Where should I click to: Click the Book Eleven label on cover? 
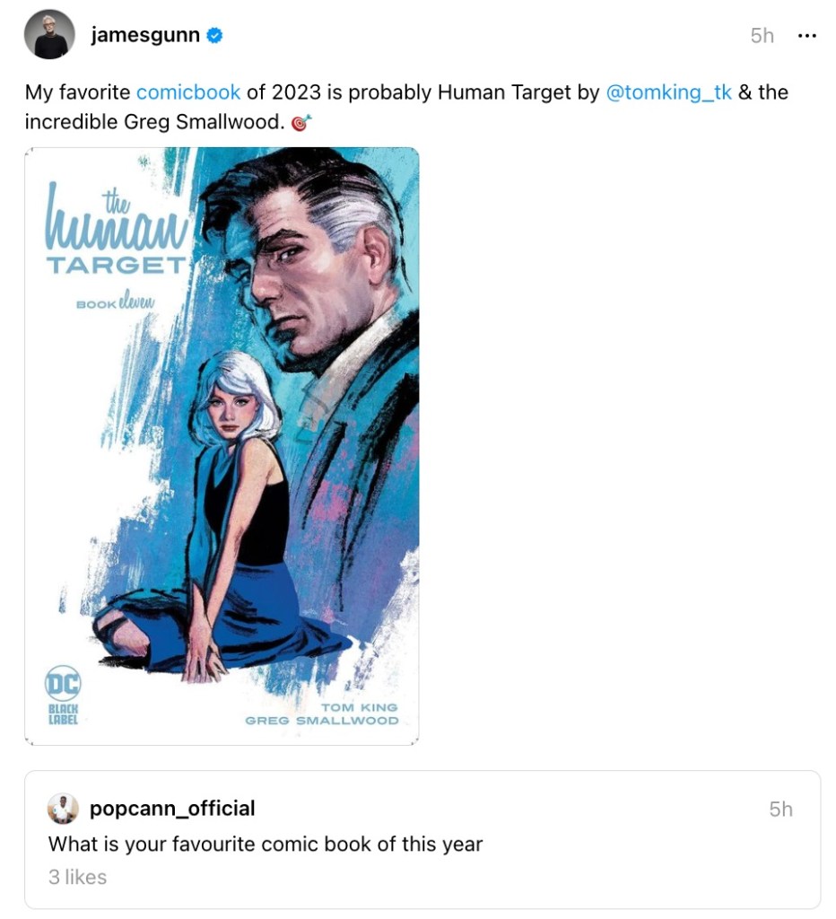(x=116, y=302)
